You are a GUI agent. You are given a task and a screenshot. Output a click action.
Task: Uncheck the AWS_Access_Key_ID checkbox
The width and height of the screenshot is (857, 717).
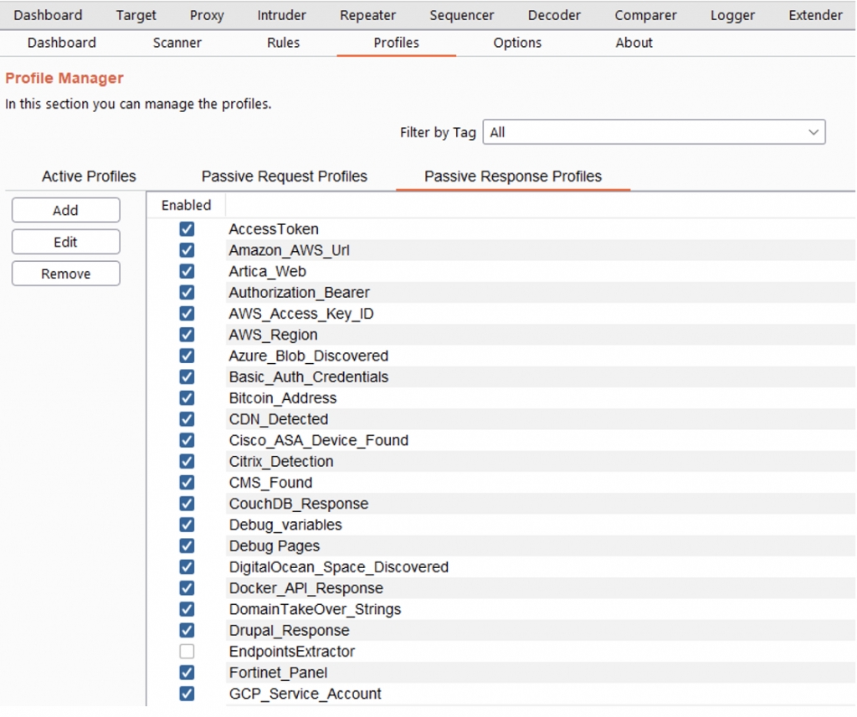pyautogui.click(x=187, y=314)
